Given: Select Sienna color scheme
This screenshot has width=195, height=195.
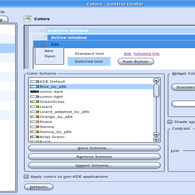Looking at the screenshot, I should (x=91, y=127).
